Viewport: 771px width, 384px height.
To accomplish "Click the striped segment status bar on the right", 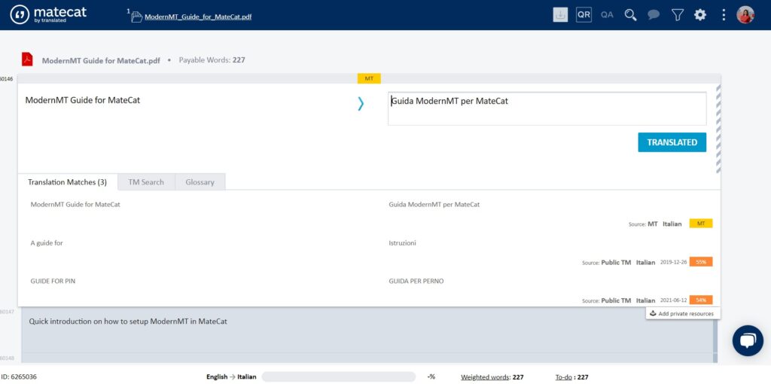I will pyautogui.click(x=718, y=129).
